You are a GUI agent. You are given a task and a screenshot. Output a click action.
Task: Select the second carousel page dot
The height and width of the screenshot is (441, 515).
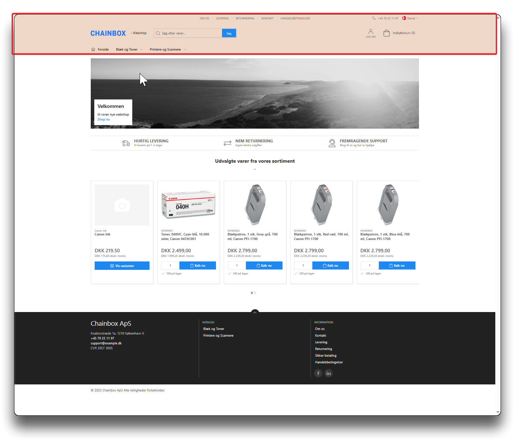[x=255, y=293]
